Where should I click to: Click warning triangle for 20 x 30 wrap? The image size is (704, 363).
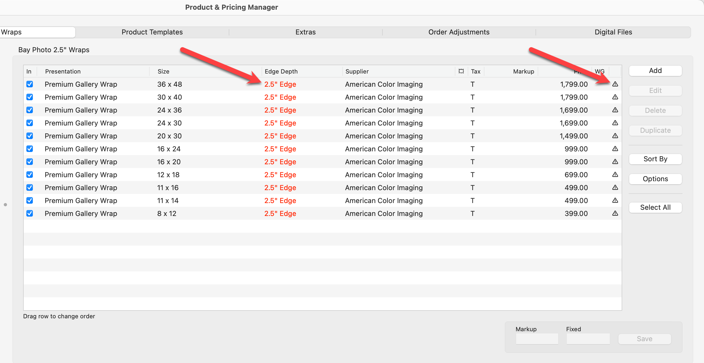tap(615, 136)
